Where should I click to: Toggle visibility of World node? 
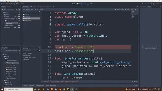click(19, 12)
